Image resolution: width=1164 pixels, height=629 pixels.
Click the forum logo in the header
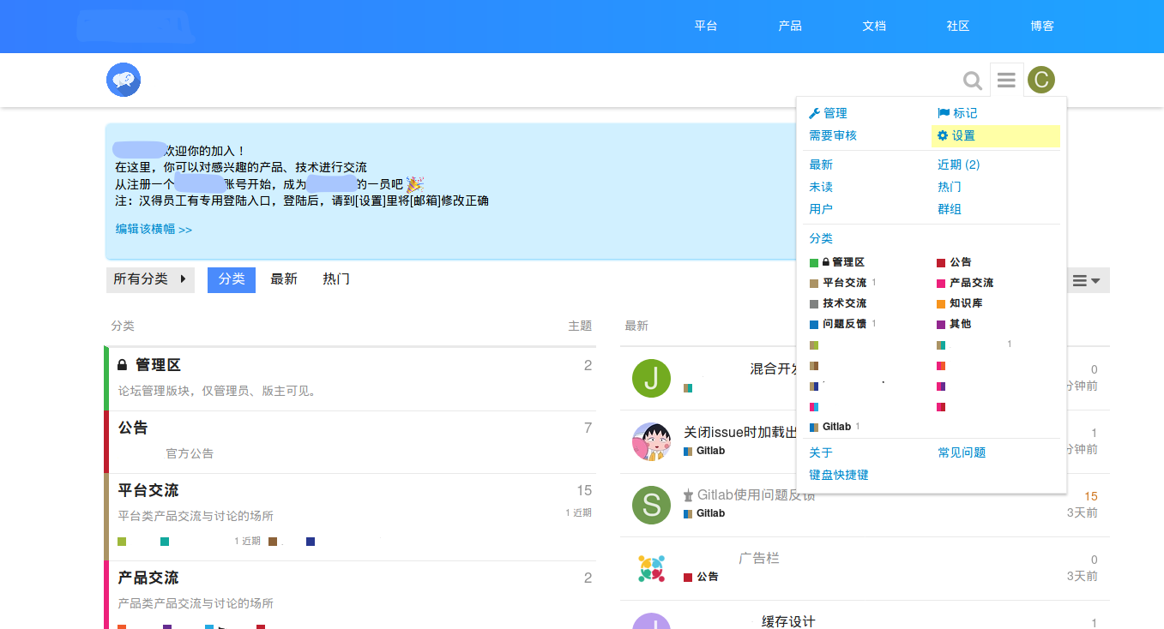[123, 80]
